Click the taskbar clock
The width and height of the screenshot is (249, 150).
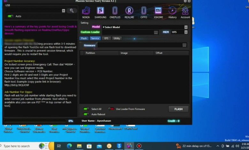[245, 146]
